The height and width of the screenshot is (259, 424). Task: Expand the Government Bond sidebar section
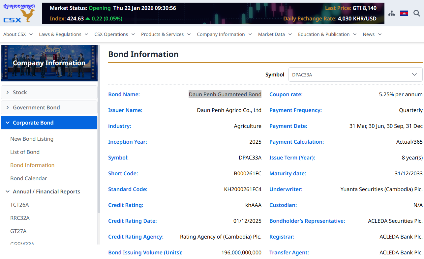click(x=49, y=107)
